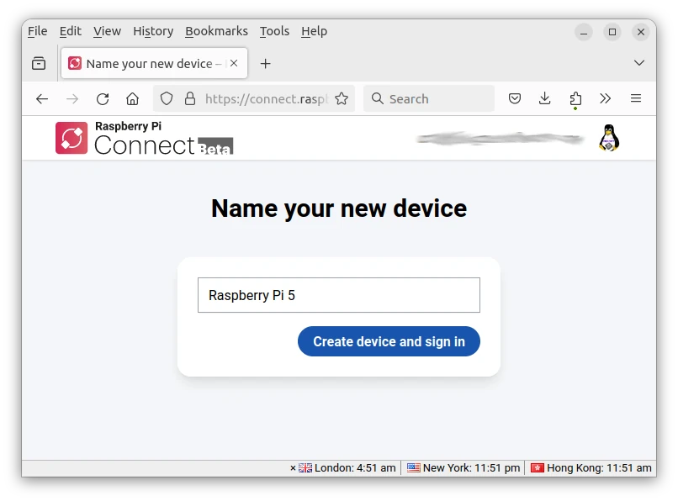Open the home page via house icon

(x=132, y=99)
